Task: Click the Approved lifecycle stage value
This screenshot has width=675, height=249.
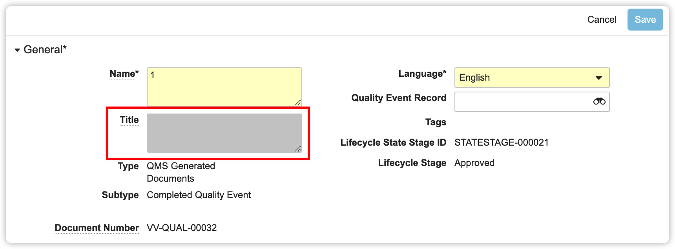Action: coord(474,163)
